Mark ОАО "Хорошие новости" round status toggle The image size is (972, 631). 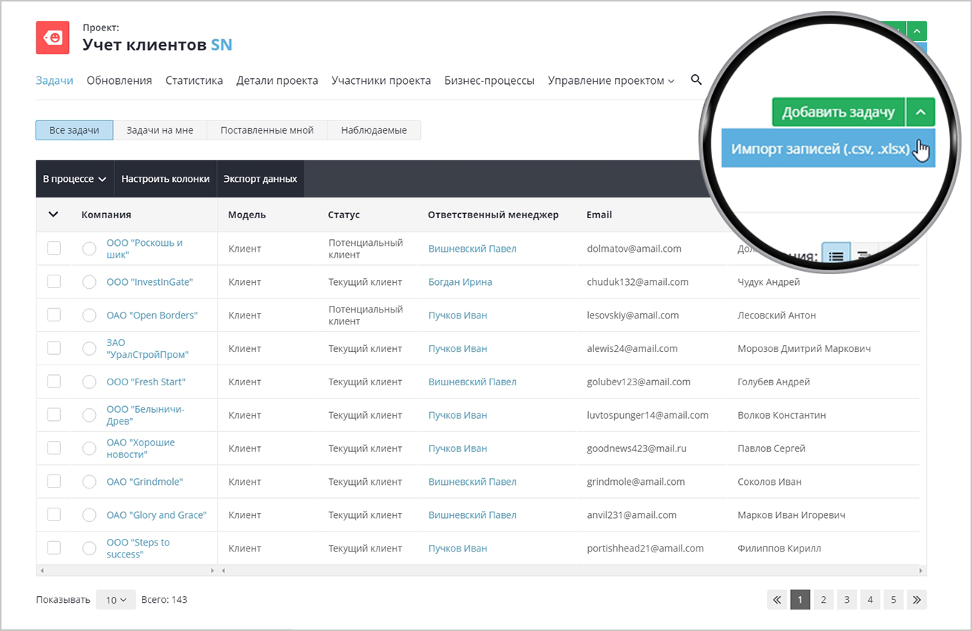89,449
